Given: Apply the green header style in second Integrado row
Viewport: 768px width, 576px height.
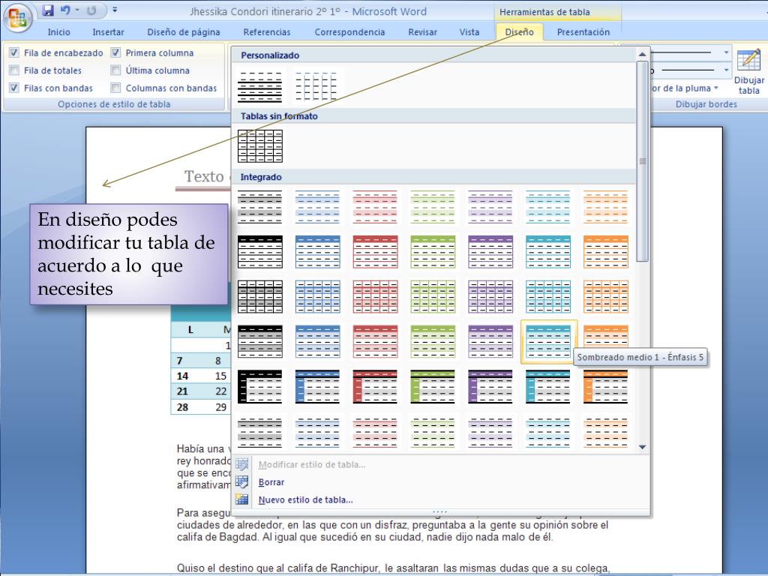Looking at the screenshot, I should pos(433,252).
